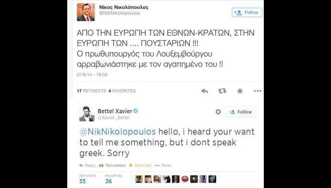Click the retweet icon on Nikolopoulos tweet
Viewport: 331px width, 188px height.
coord(222,91)
